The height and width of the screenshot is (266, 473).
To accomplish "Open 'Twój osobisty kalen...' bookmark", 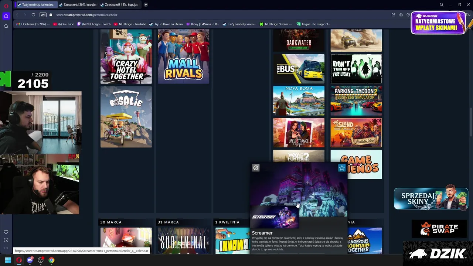I will point(239,24).
